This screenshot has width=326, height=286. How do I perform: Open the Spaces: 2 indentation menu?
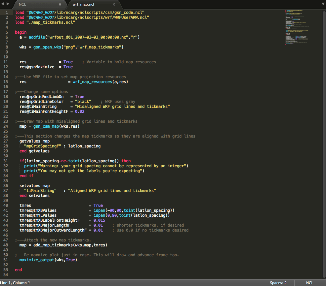pyautogui.click(x=278, y=283)
